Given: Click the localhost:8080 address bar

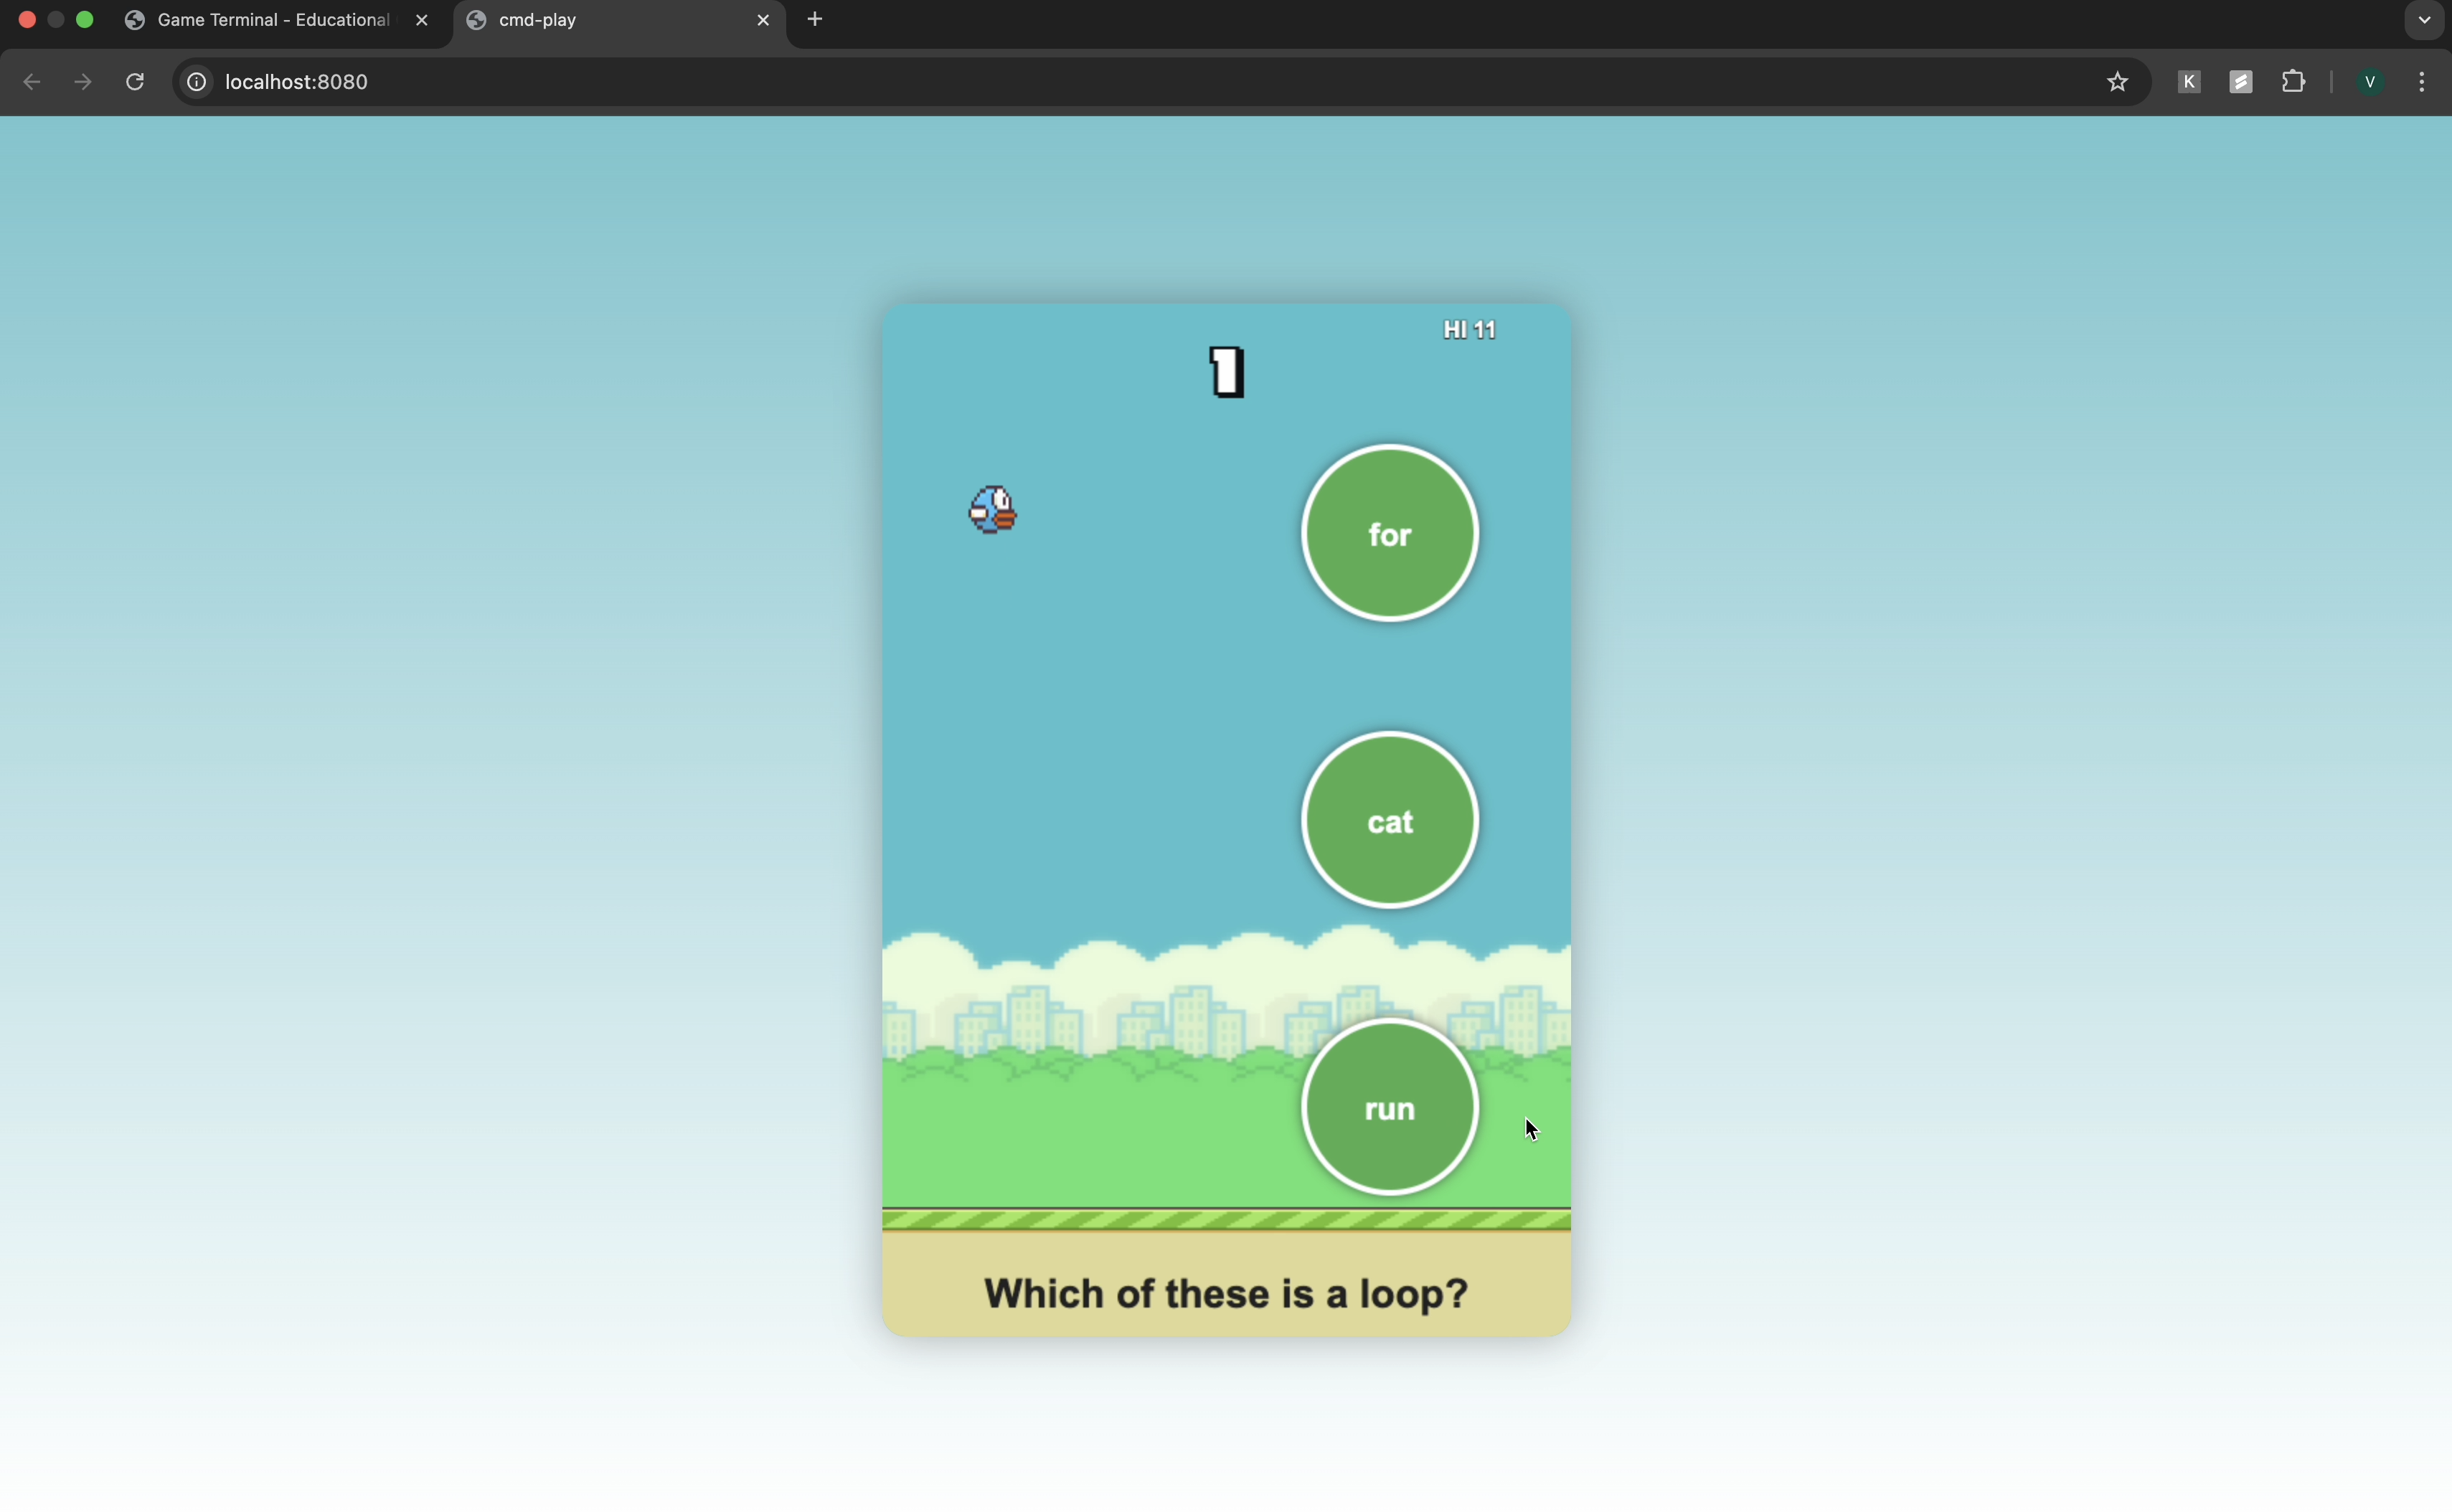Looking at the screenshot, I should [1100, 82].
